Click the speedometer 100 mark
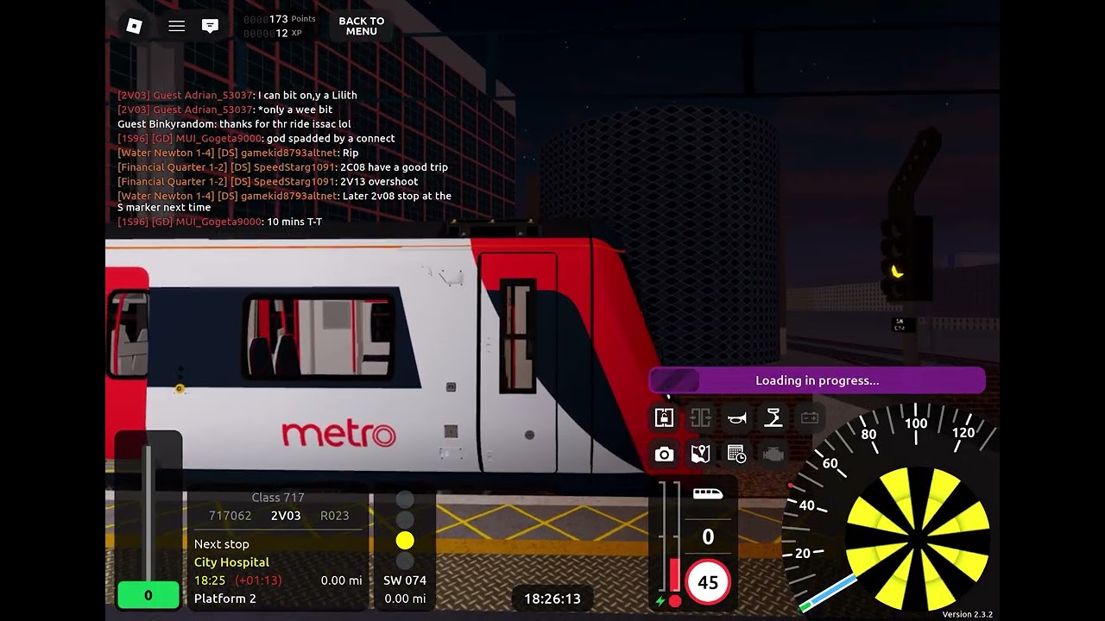 tap(916, 423)
